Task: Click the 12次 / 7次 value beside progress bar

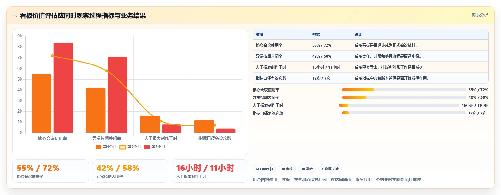Action: [x=477, y=113]
